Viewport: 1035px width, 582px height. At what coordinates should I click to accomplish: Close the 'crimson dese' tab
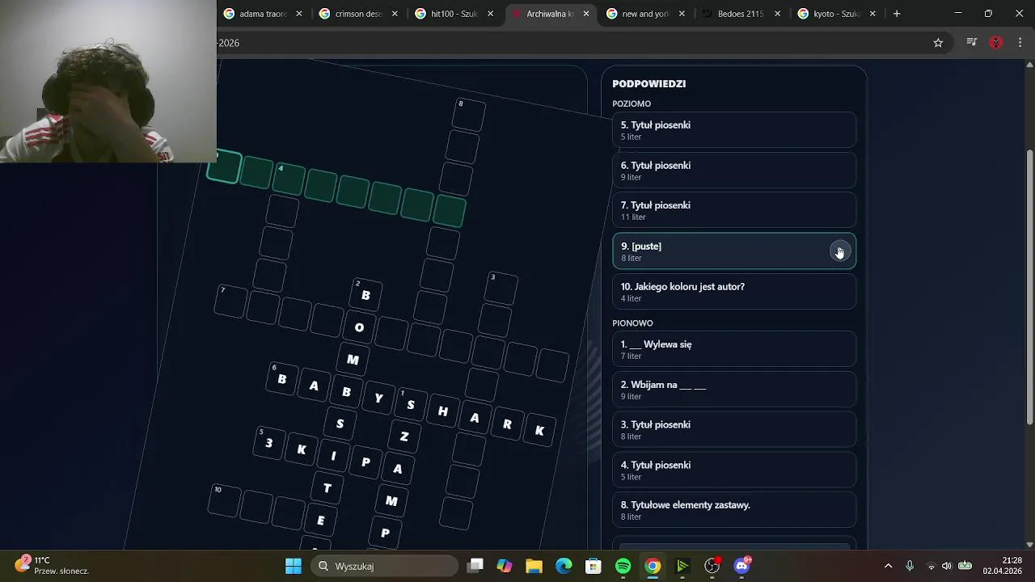coord(395,14)
